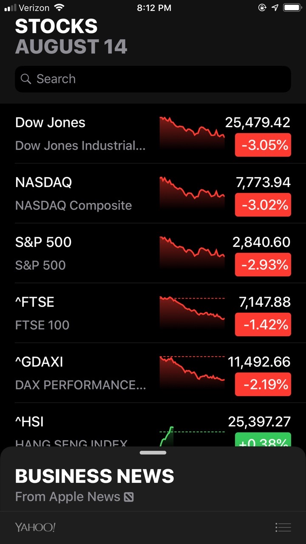Open the Dow Jones sparkline chart
The width and height of the screenshot is (306, 544).
click(192, 132)
